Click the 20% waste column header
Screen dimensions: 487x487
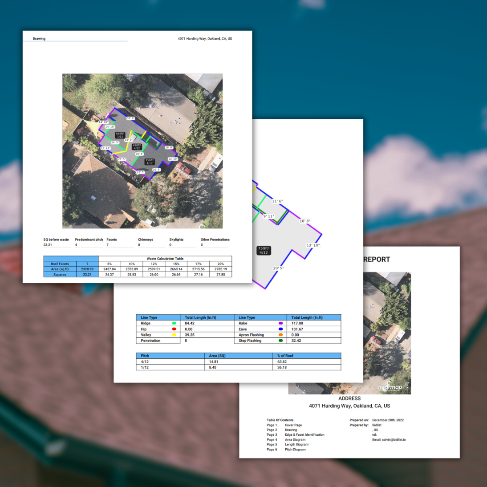click(x=220, y=264)
